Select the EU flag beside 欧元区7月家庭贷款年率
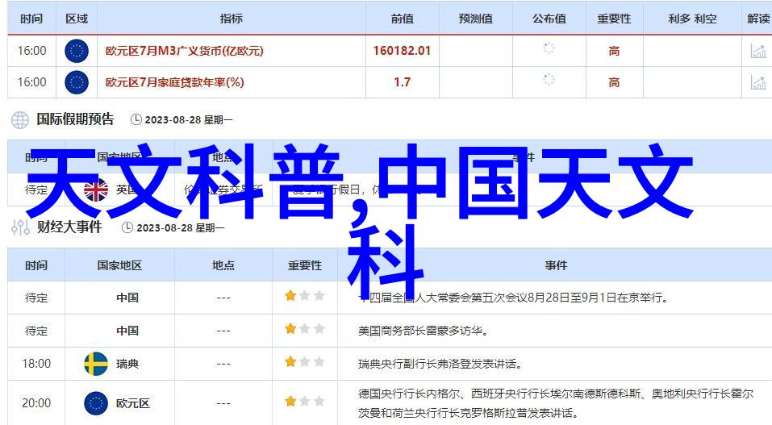This screenshot has height=425, width=772. pyautogui.click(x=76, y=81)
